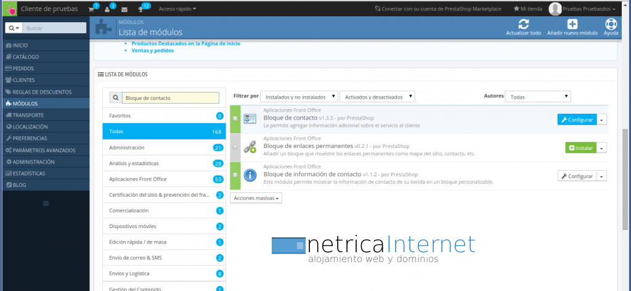
Task: Select the Favoritos category
Action: pos(164,116)
